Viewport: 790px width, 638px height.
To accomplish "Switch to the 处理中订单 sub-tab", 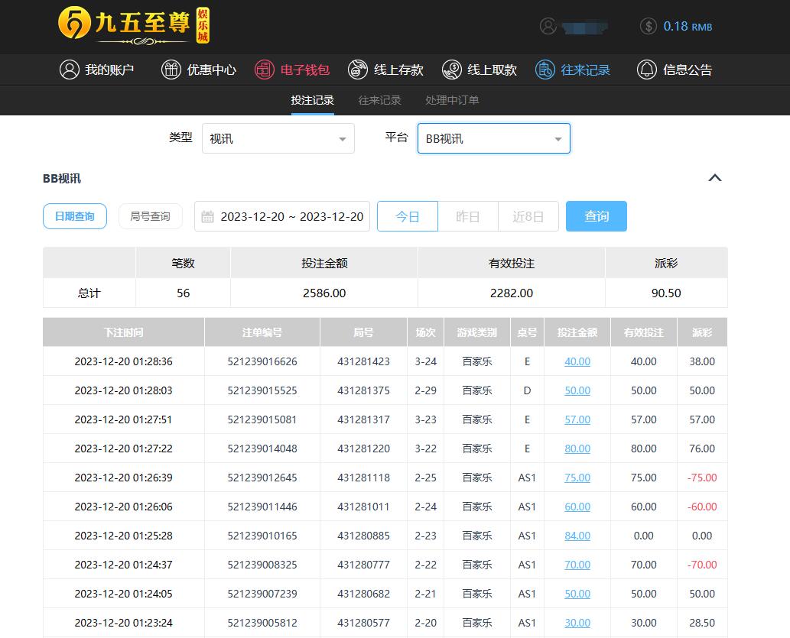I will [x=452, y=100].
